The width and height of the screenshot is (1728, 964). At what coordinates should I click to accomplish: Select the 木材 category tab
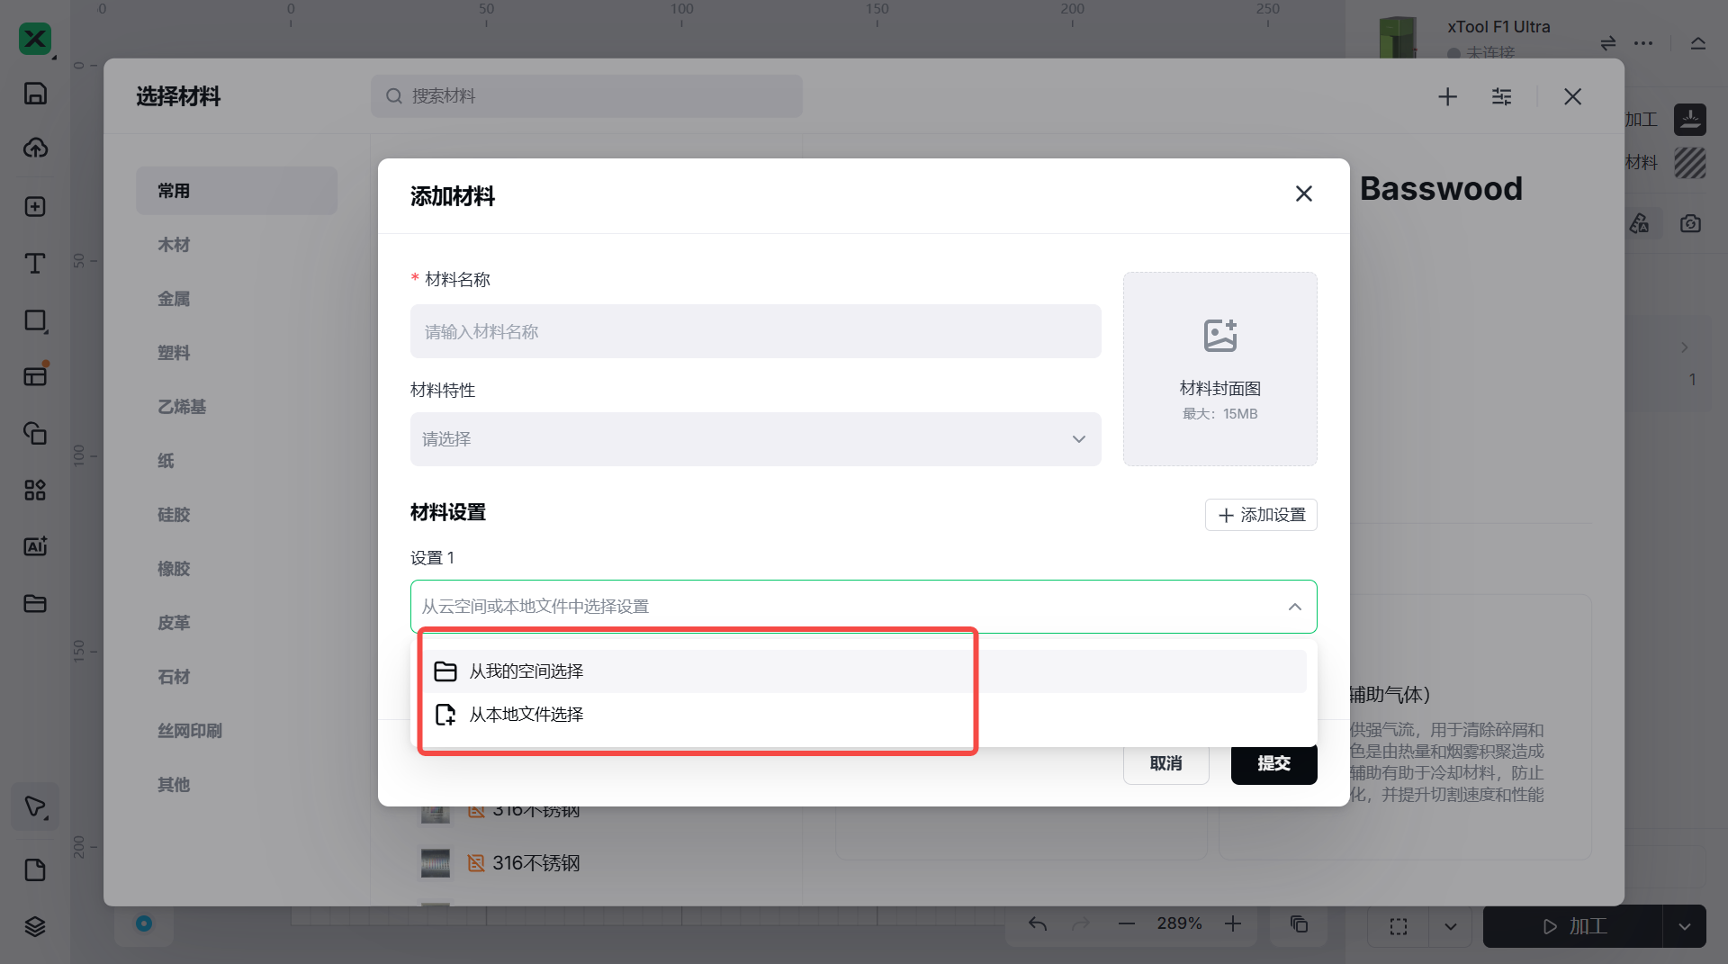(x=174, y=245)
